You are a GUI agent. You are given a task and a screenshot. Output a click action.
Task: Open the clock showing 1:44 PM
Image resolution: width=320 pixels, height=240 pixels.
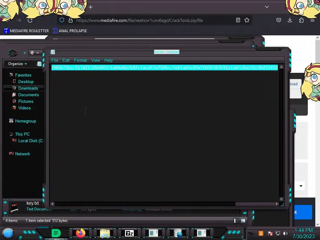[303, 233]
